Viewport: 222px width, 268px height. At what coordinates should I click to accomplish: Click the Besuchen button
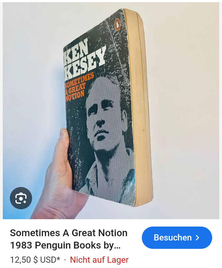click(x=177, y=238)
